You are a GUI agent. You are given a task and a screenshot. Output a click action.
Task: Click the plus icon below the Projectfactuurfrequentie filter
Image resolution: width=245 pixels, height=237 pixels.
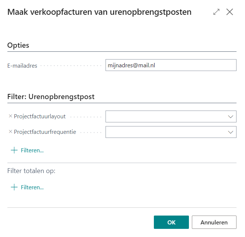(x=14, y=150)
